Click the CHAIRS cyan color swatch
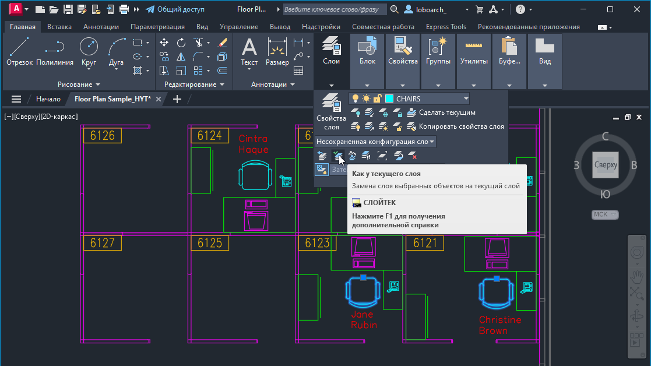This screenshot has width=651, height=366. [x=389, y=98]
